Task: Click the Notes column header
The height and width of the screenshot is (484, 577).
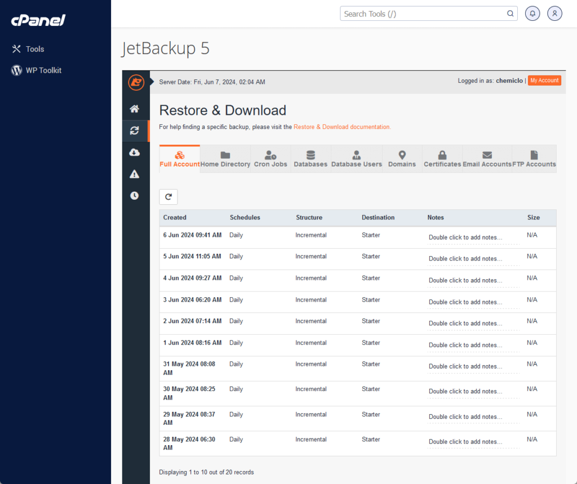Action: click(436, 218)
